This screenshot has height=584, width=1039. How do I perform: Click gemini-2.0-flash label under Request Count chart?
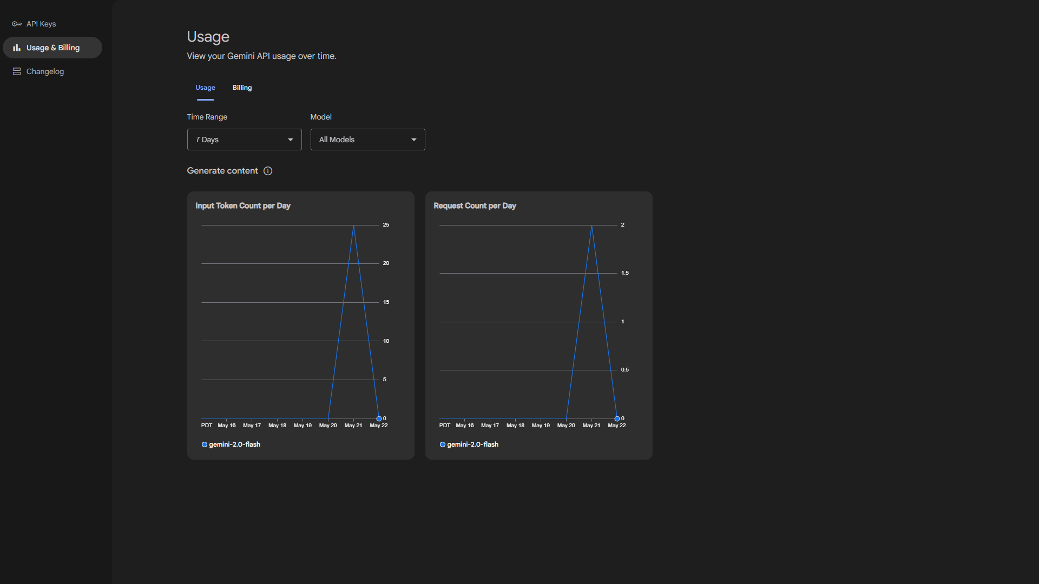point(473,444)
